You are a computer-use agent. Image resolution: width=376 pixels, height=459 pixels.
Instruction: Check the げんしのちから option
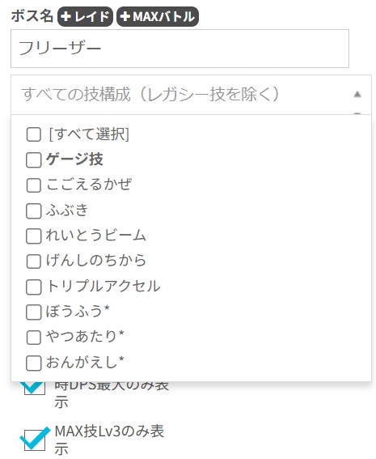pyautogui.click(x=34, y=261)
